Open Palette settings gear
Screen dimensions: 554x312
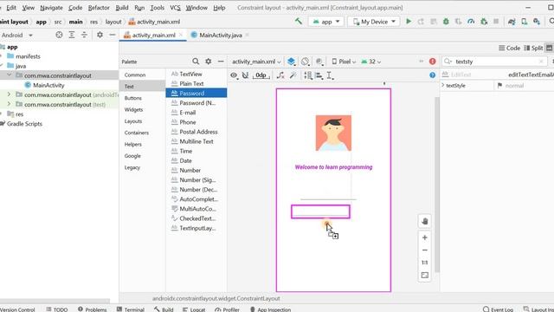pyautogui.click(x=208, y=62)
